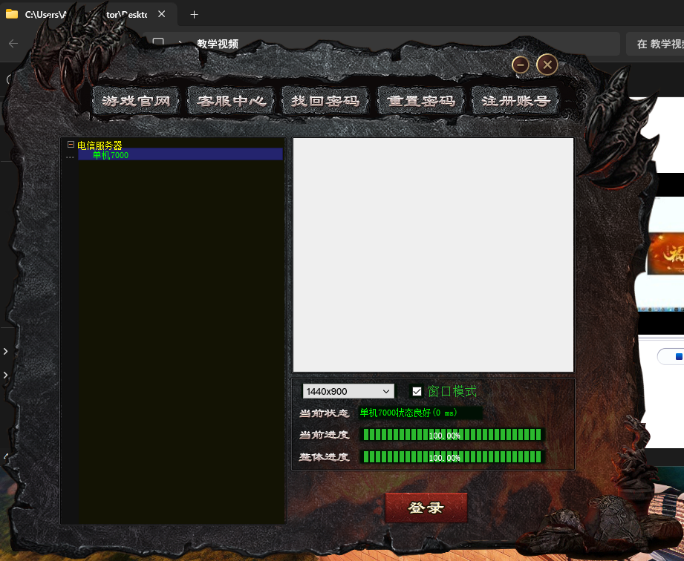Click the 重置密码 button
Screen dimensions: 684x561
[420, 101]
